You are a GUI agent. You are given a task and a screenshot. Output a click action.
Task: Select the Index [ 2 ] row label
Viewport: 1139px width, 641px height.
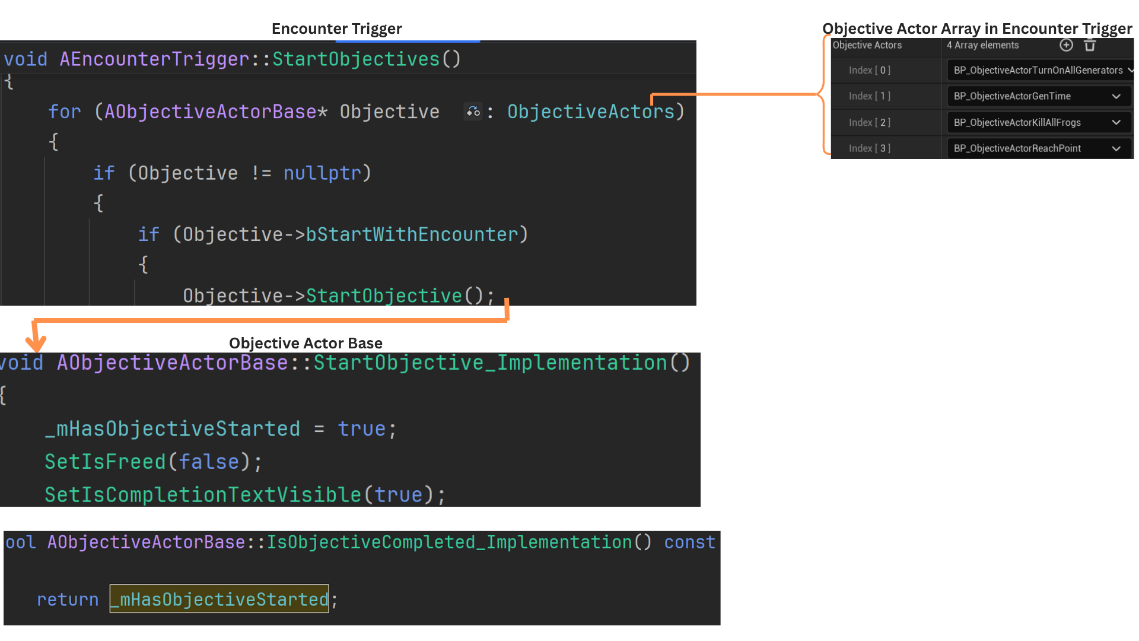click(869, 122)
